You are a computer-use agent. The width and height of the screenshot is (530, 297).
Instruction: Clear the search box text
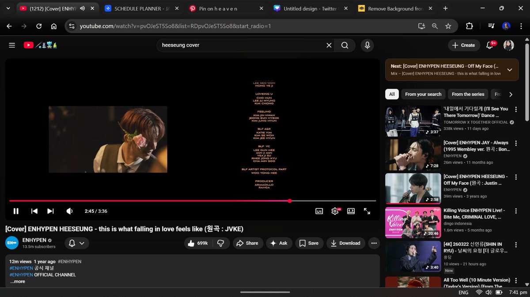329,45
